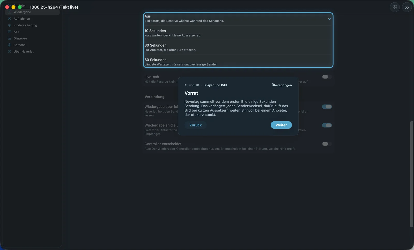Open Aufnahmen in the sidebar
This screenshot has width=414, height=250.
(32, 19)
